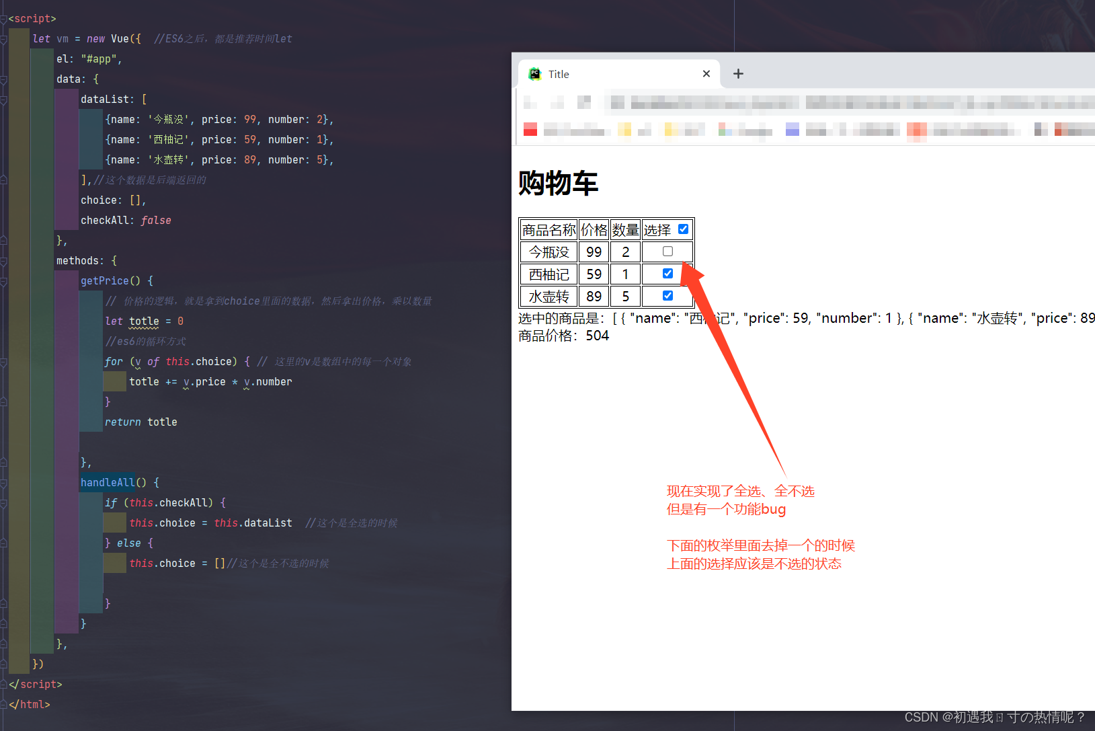Image resolution: width=1095 pixels, height=731 pixels.
Task: Click the quantity cell of 水壶转 row
Action: (626, 297)
